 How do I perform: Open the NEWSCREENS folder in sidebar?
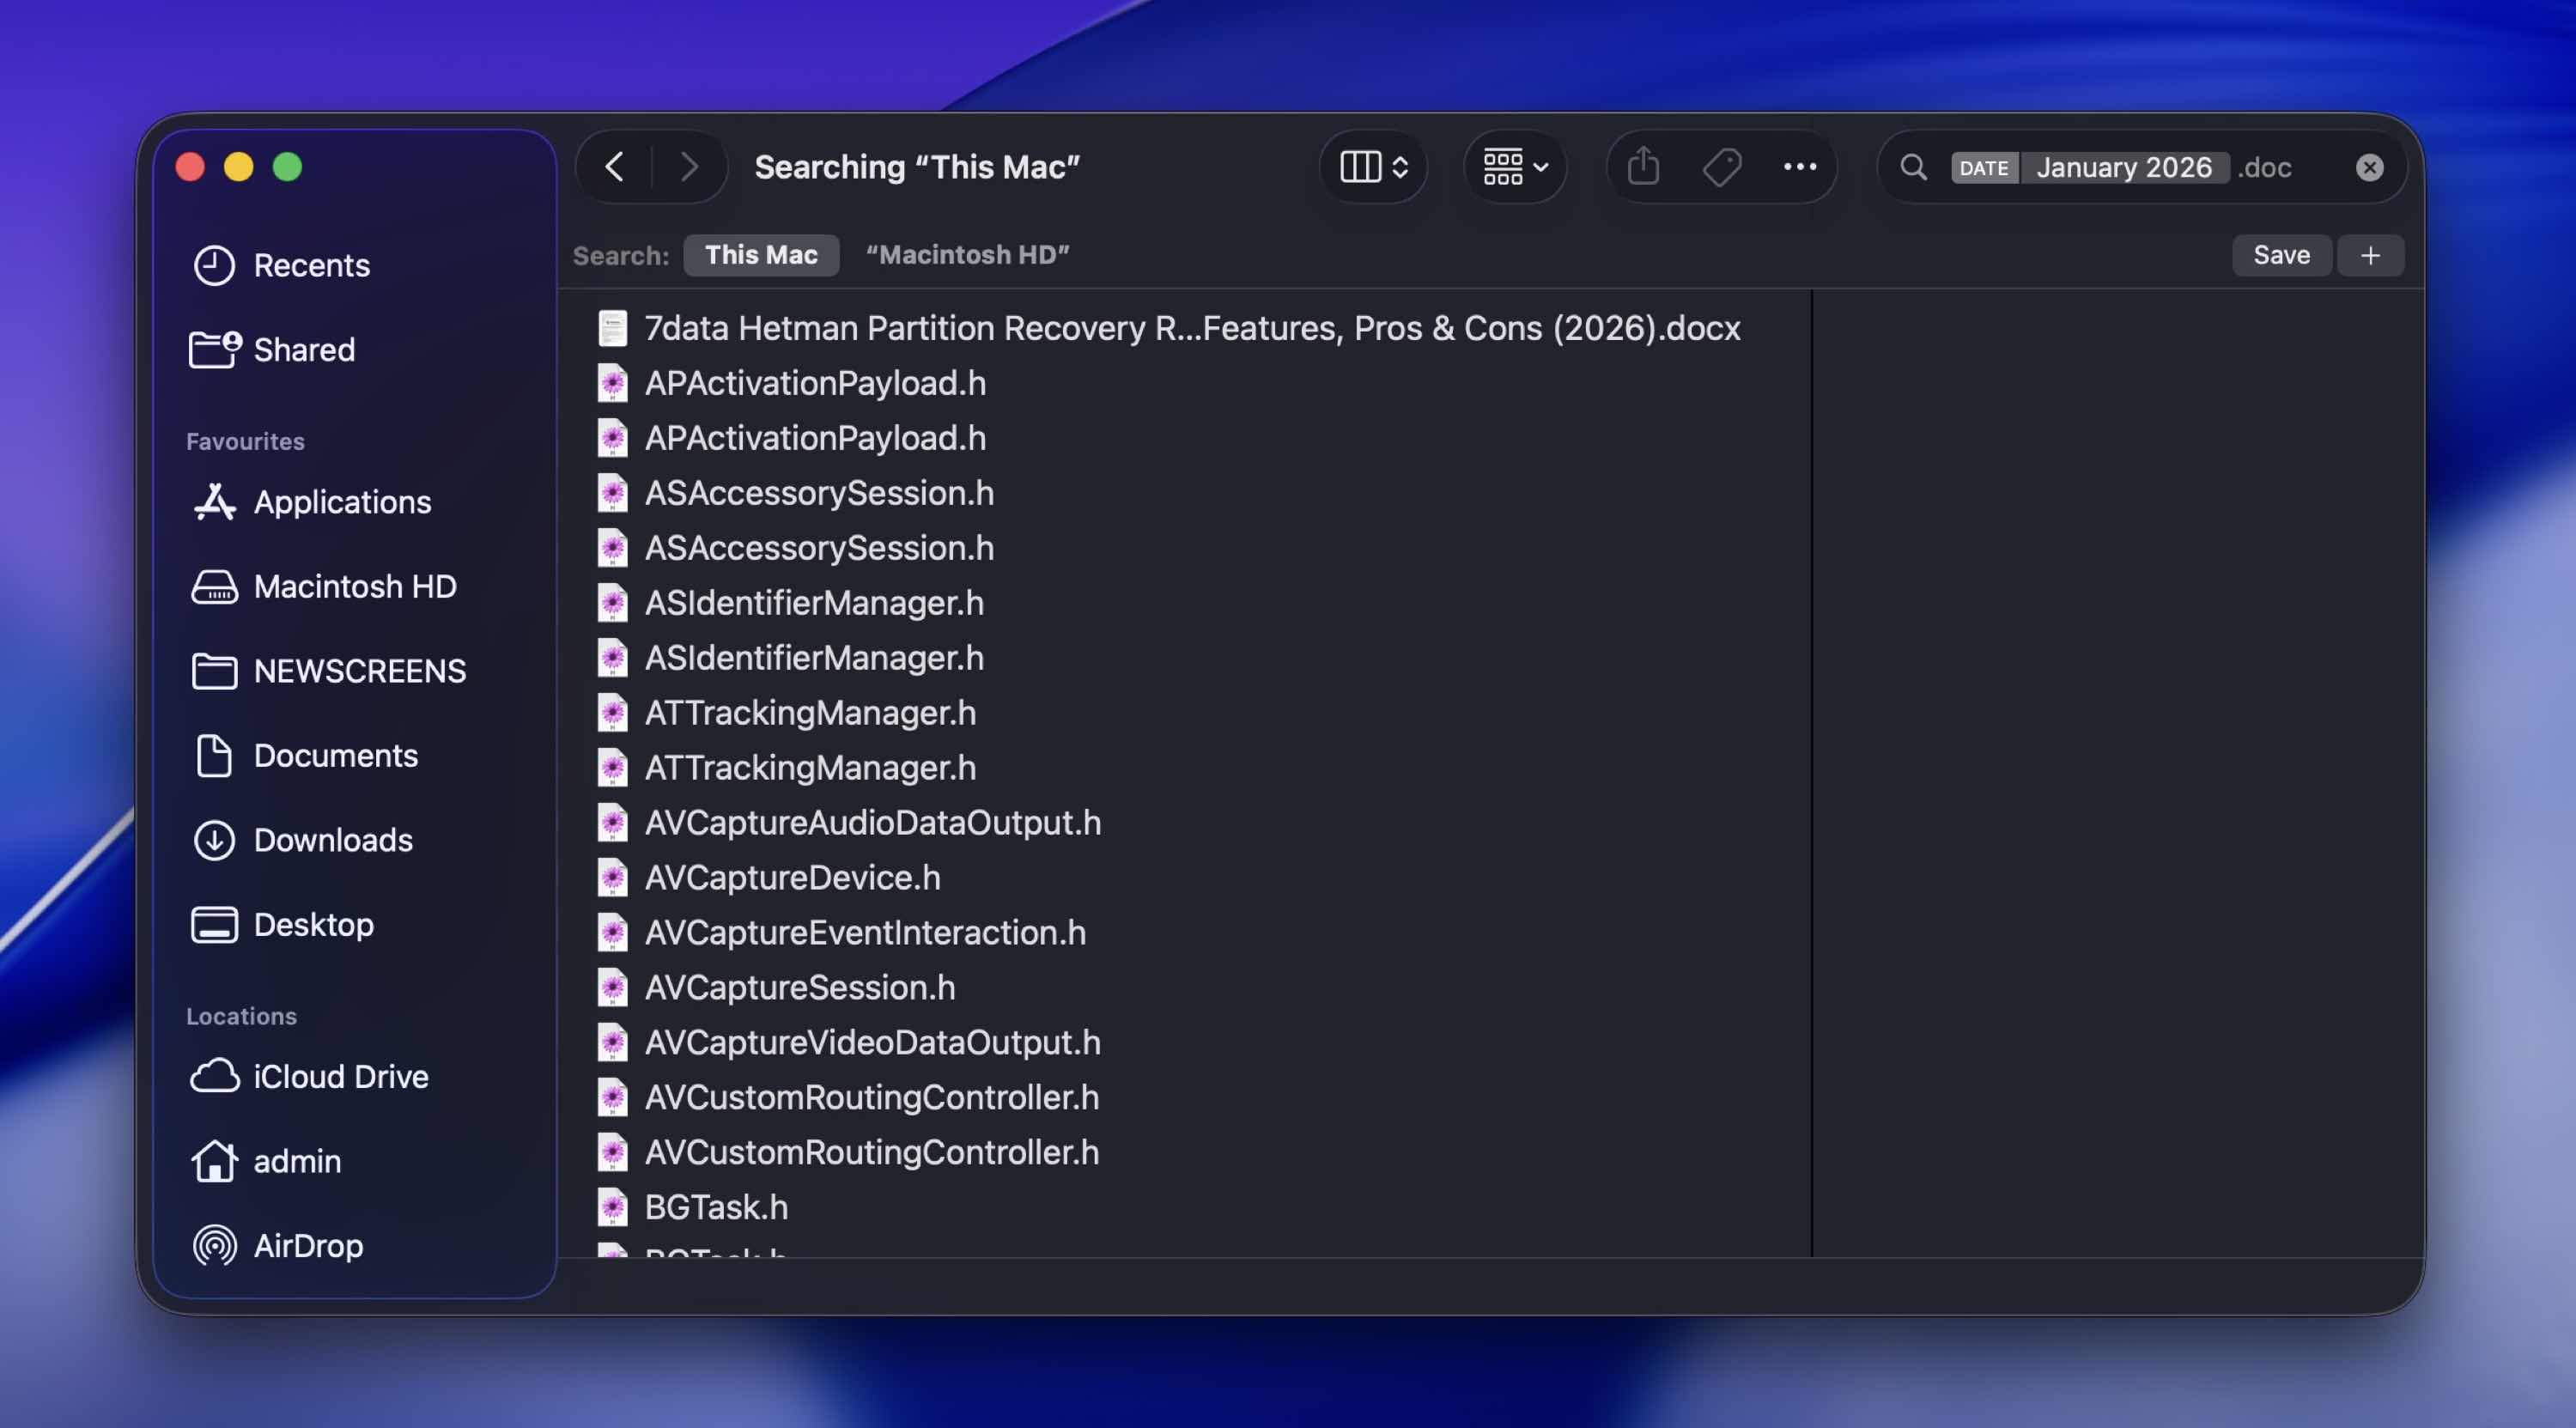point(359,670)
